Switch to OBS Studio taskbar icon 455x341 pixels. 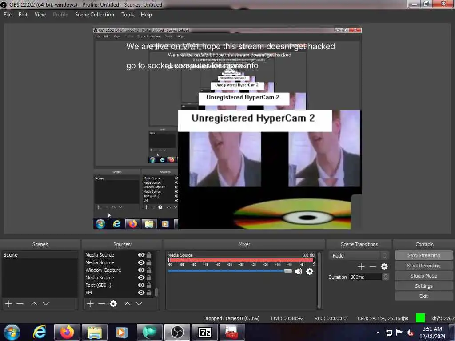coord(177,332)
